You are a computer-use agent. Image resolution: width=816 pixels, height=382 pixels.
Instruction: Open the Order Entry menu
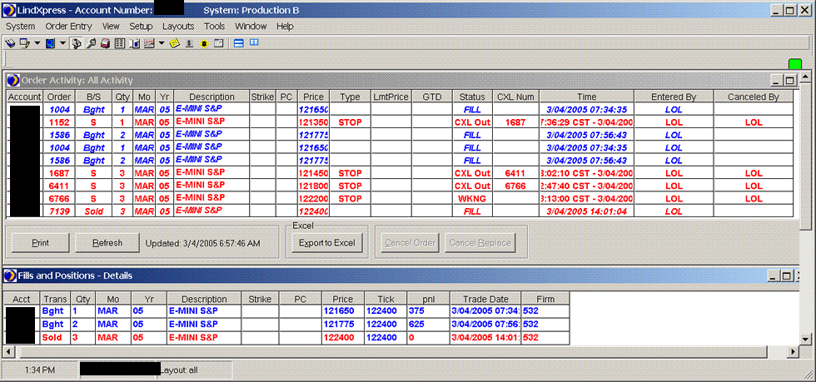[x=68, y=26]
